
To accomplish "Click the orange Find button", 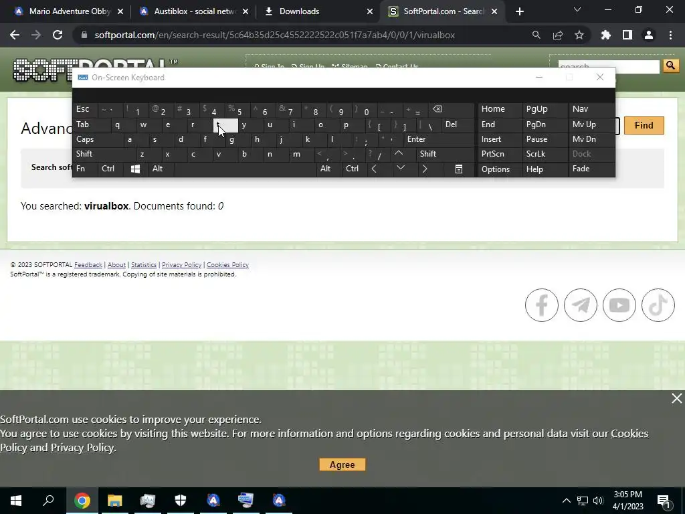I will [644, 125].
